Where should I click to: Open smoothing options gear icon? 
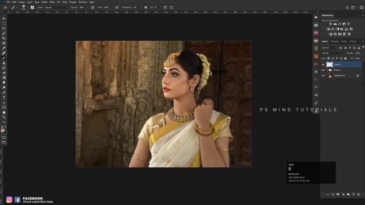[x=146, y=7]
